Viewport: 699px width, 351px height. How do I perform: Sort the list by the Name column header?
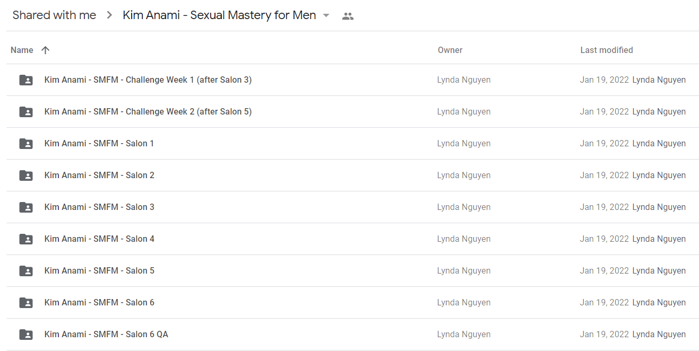tap(22, 50)
